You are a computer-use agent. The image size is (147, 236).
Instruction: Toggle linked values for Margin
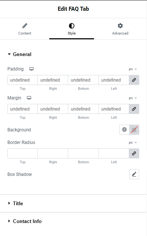[x=134, y=109]
